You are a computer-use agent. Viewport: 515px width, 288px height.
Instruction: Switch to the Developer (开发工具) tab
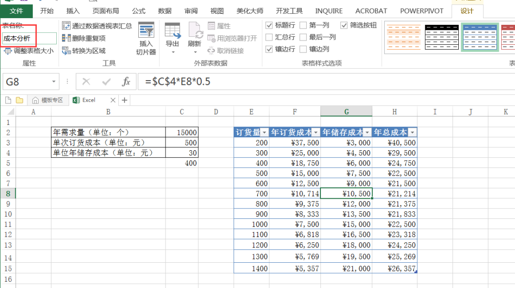[289, 11]
